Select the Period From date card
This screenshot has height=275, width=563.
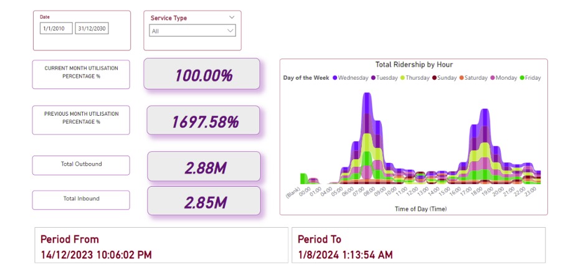coord(159,246)
